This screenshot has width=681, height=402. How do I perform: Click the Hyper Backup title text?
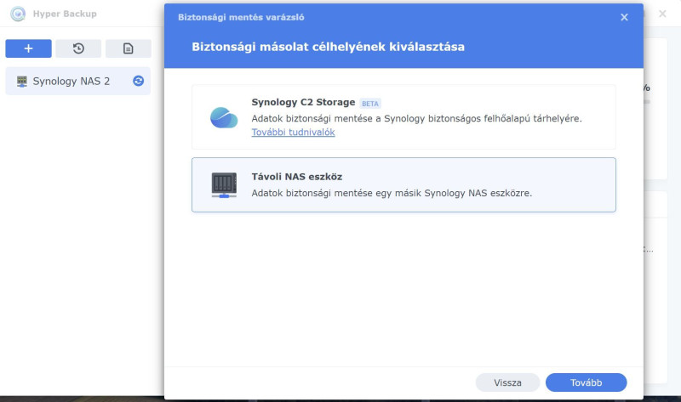(x=65, y=14)
